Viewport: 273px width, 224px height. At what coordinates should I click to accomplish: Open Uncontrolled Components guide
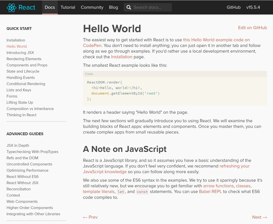pos(29,164)
